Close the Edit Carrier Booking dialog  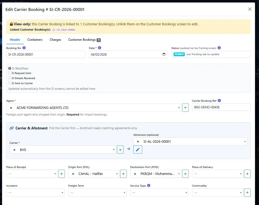(250, 9)
